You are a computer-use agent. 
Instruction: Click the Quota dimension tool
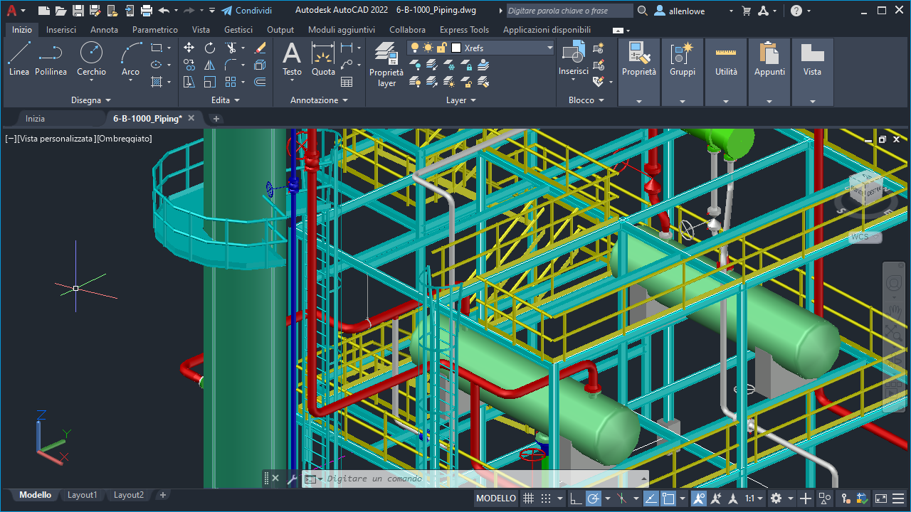323,58
